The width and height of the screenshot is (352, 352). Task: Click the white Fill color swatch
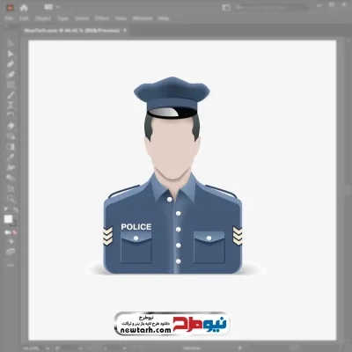tap(8, 219)
